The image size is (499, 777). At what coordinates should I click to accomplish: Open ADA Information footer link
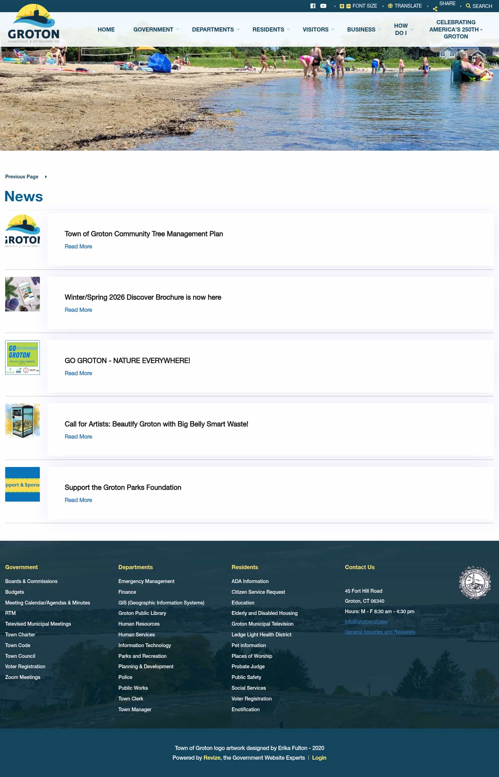click(x=250, y=581)
